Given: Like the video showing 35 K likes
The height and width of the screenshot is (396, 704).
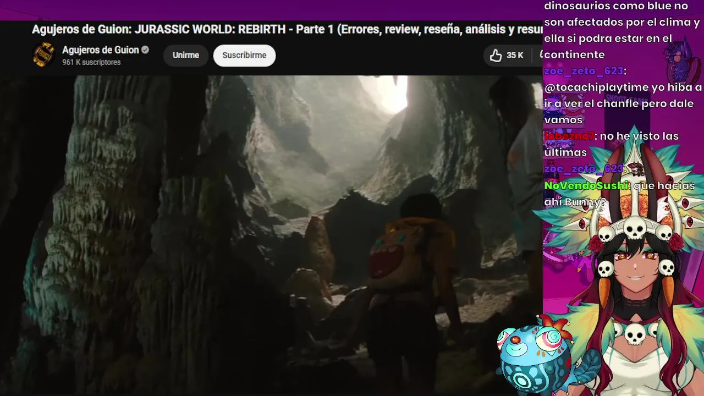Looking at the screenshot, I should tap(507, 55).
